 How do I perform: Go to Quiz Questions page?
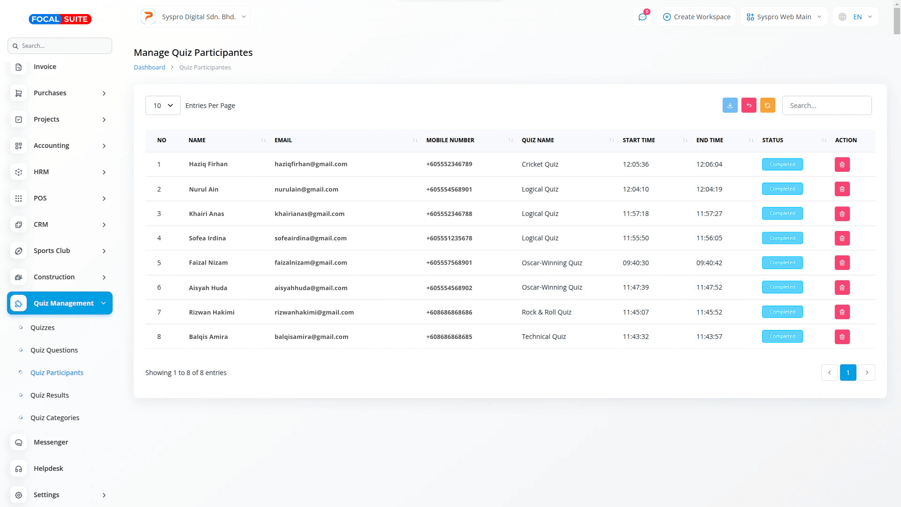tap(54, 350)
